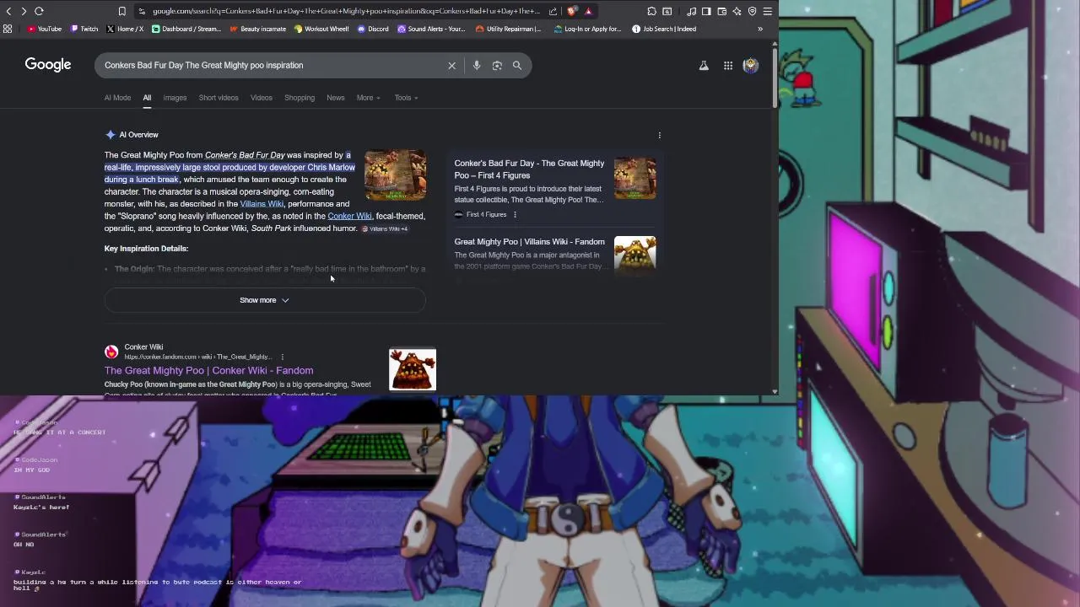Screen dimensions: 1080x607
Task: Open site settings icon in the address bar
Action: pyautogui.click(x=142, y=11)
